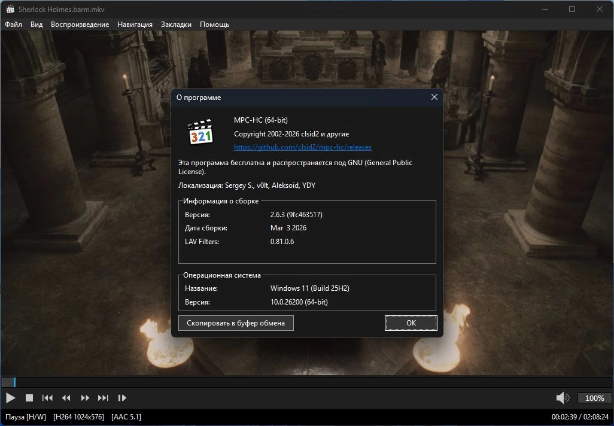Click the version text 2.6.3 (9fc463517)

[296, 215]
